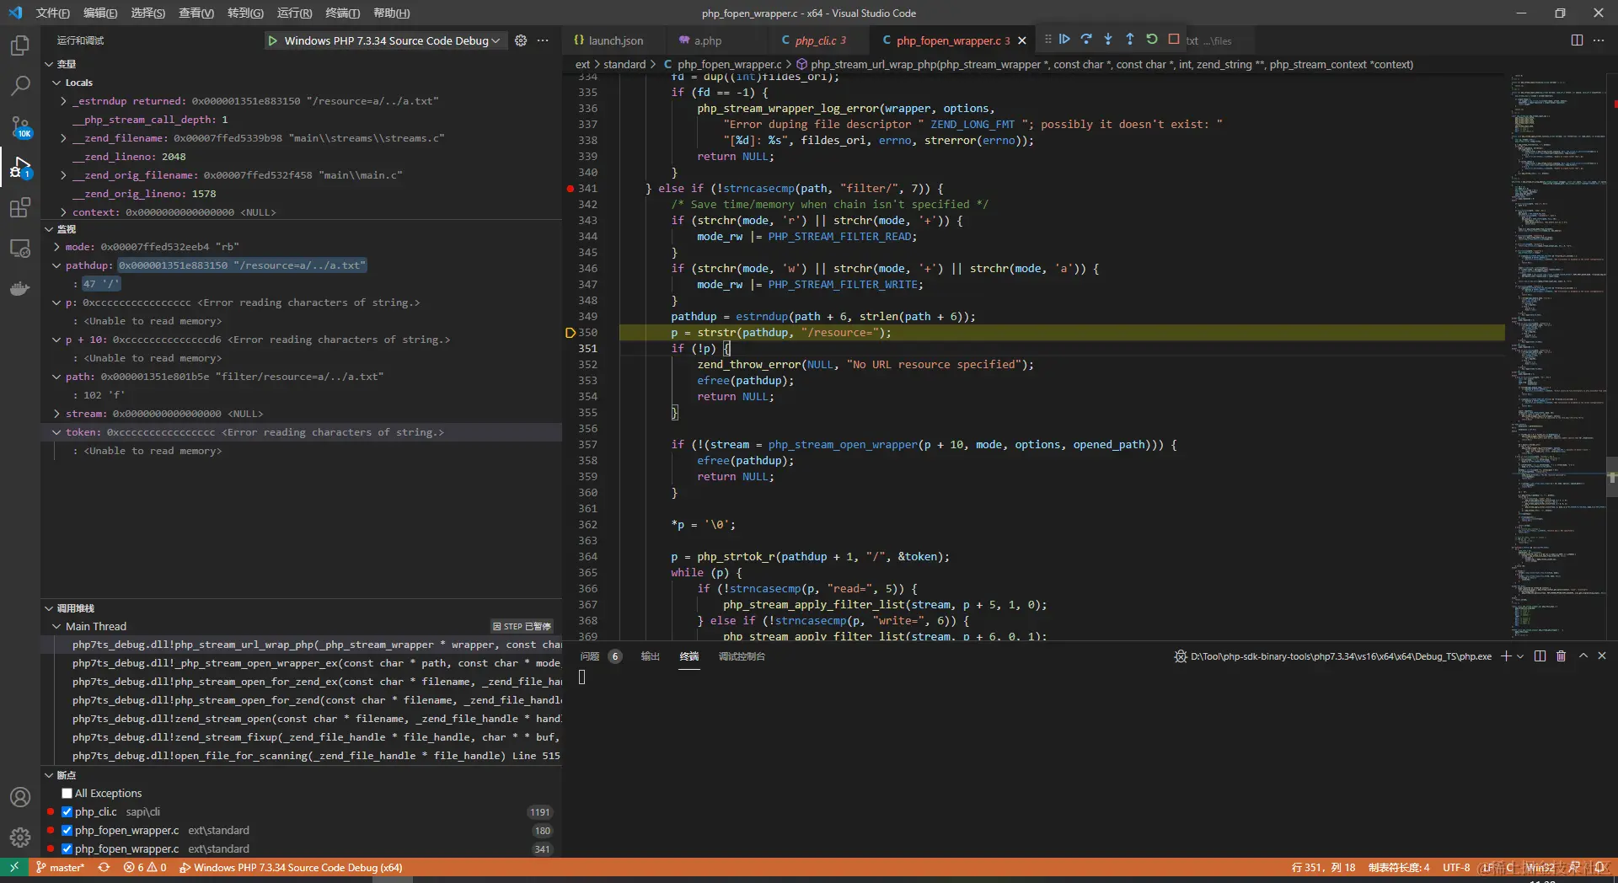Toggle php_fopen_wrapper.c breakpoint at line 341
Screen dimensions: 1618x883
(67, 849)
